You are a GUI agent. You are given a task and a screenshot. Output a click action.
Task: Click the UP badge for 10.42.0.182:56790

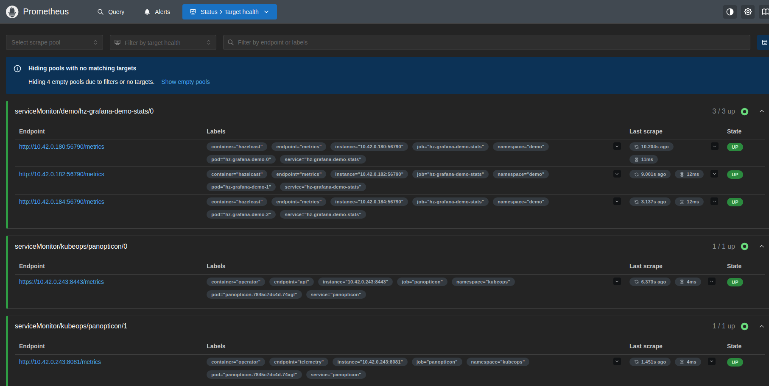(x=735, y=175)
